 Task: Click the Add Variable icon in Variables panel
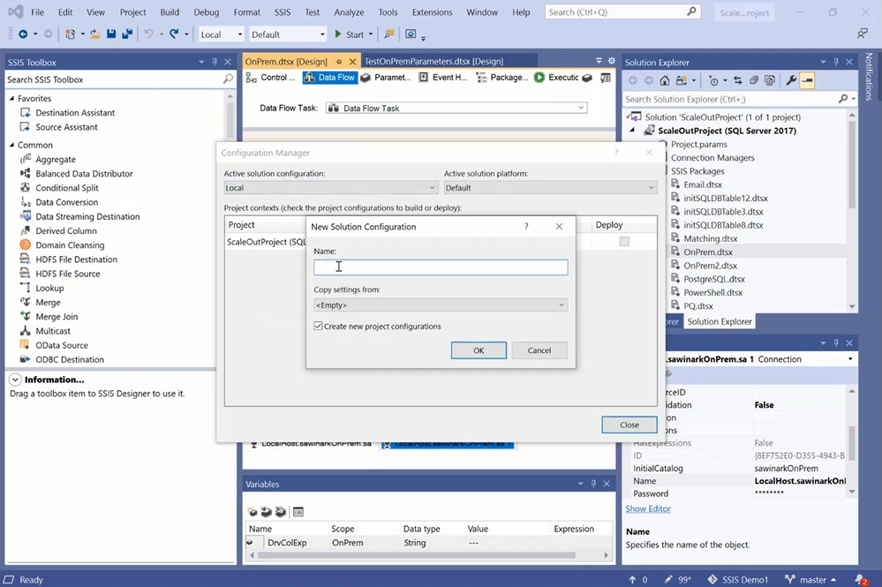[x=253, y=512]
